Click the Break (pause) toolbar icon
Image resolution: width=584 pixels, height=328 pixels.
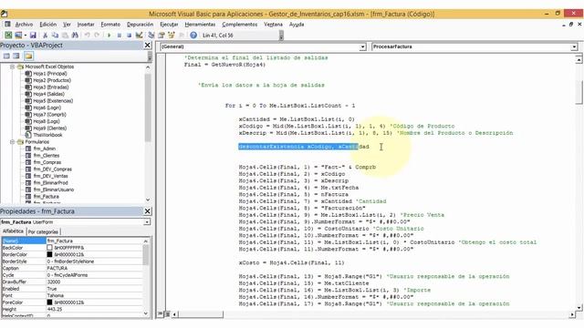[120, 35]
